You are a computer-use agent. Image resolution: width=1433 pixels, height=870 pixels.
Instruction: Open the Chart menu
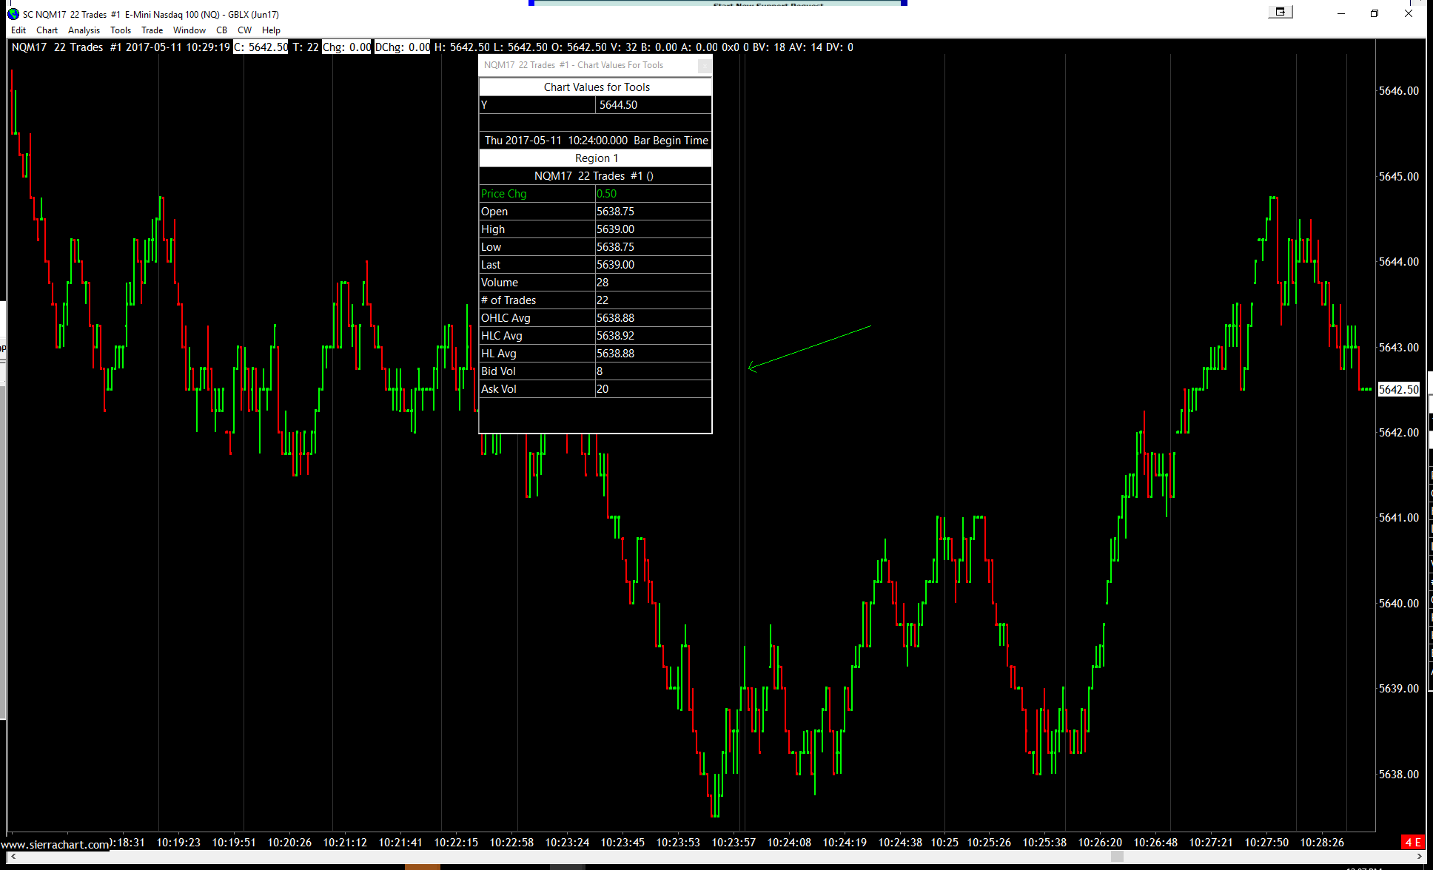47,30
